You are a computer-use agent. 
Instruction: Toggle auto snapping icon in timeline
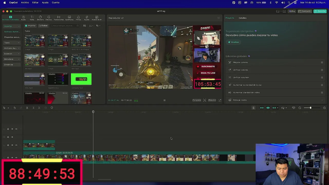click(268, 108)
